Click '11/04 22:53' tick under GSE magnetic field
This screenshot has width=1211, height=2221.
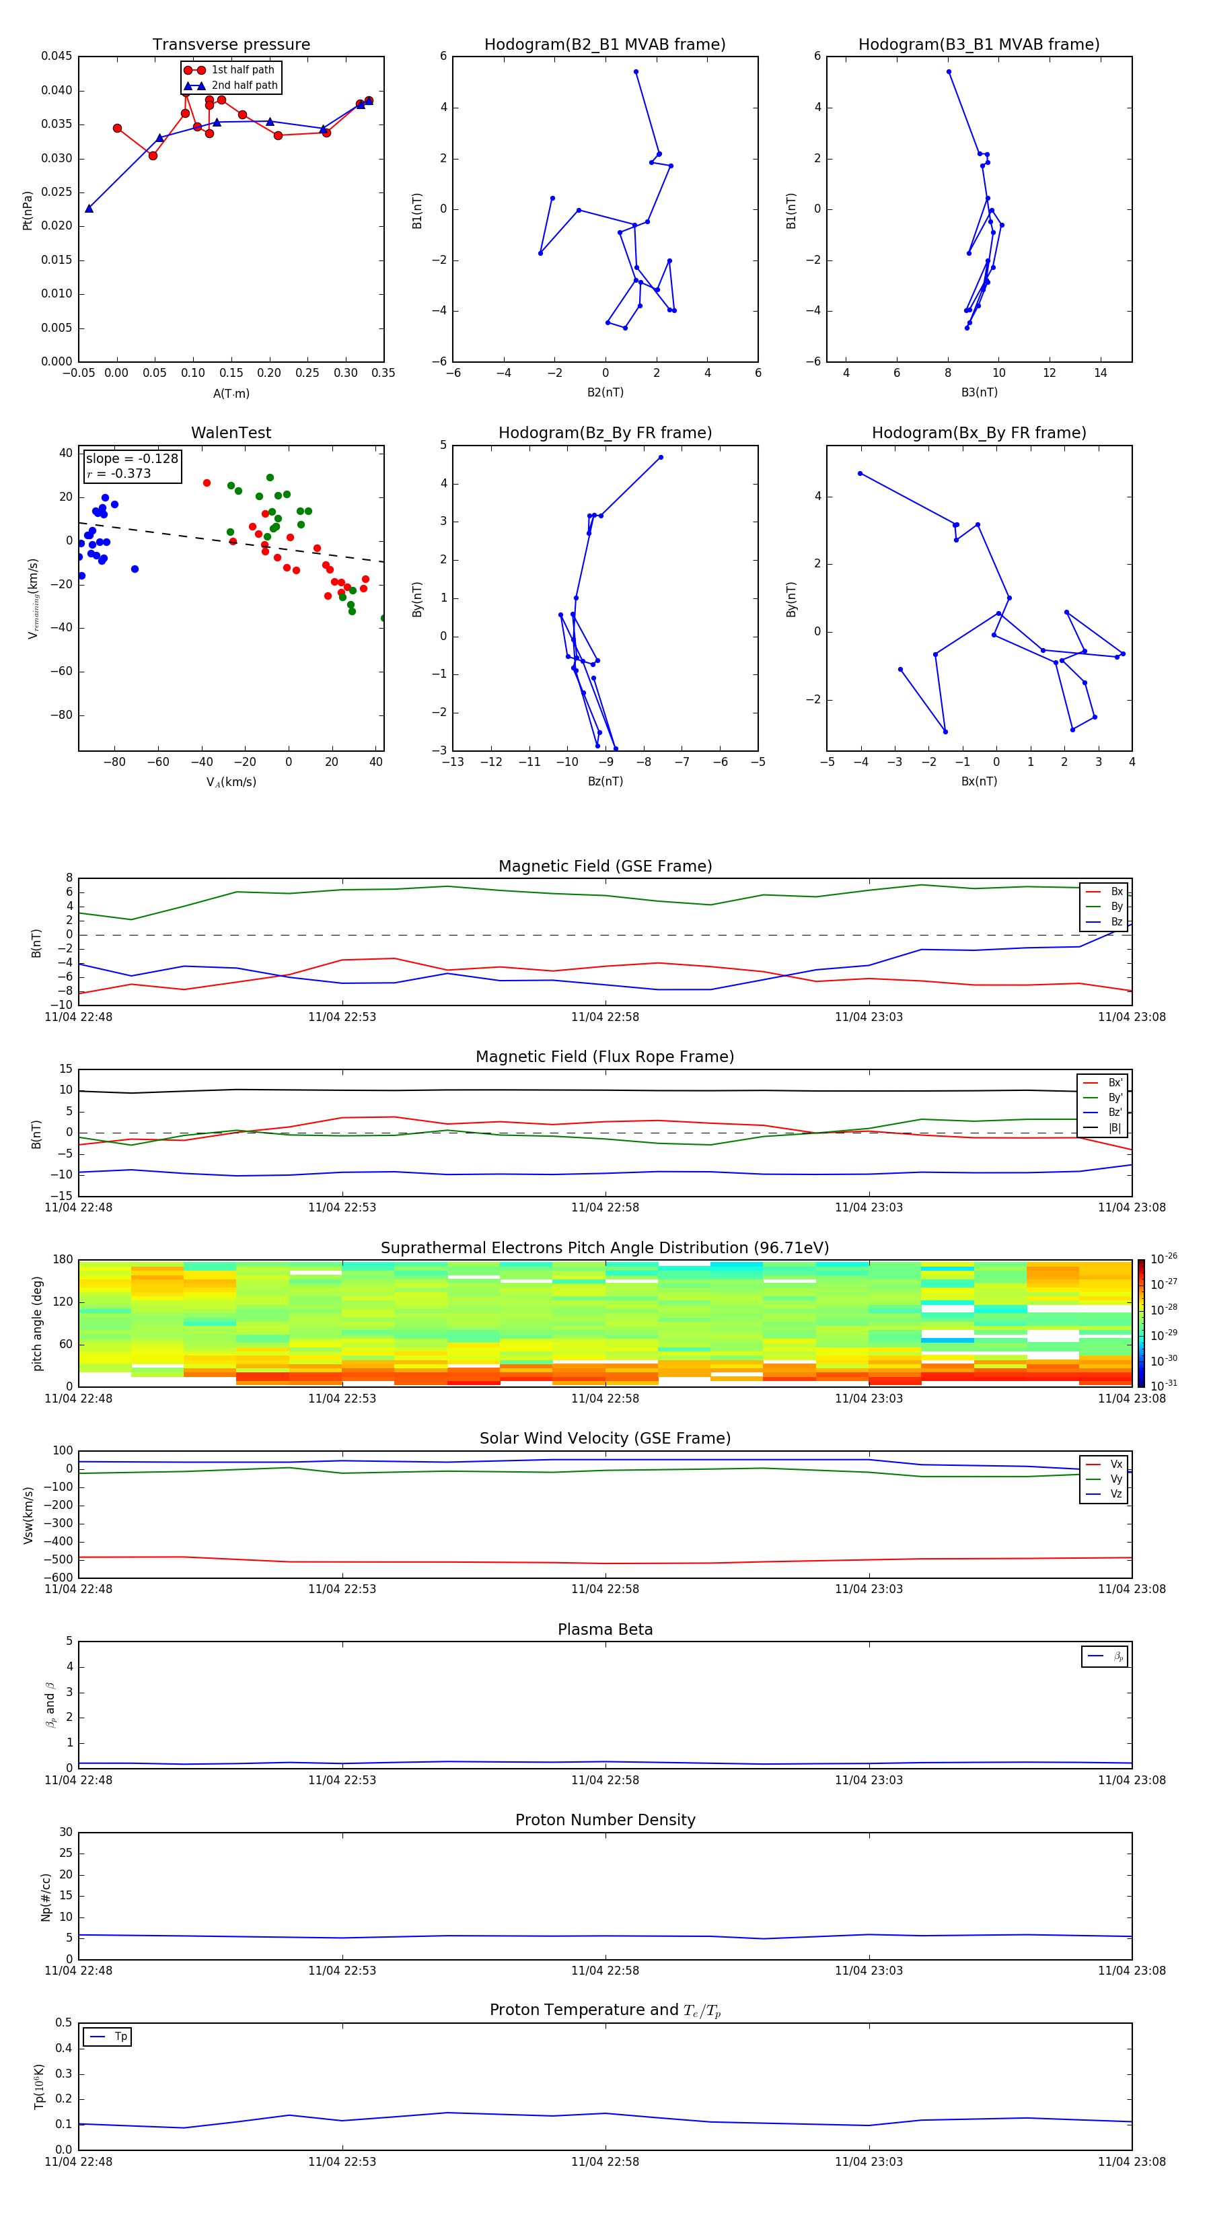(342, 1018)
